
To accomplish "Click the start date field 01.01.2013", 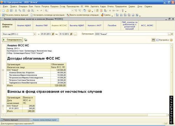I will click(x=46, y=34).
